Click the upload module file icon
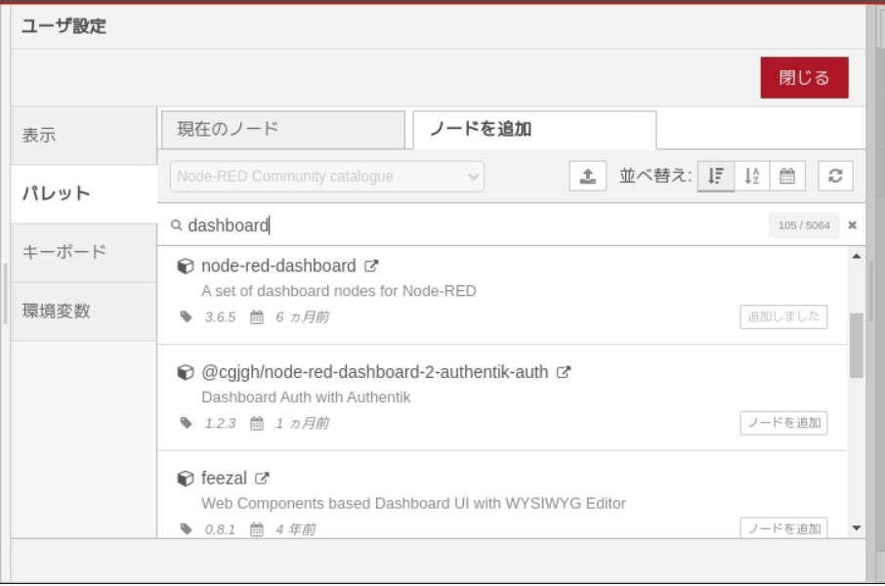 [x=587, y=176]
